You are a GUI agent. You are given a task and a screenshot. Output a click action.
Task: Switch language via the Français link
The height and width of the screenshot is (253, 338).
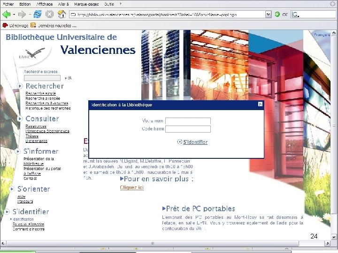(x=322, y=35)
